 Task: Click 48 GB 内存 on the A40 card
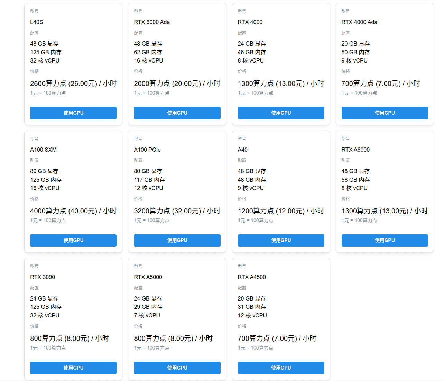tap(252, 180)
